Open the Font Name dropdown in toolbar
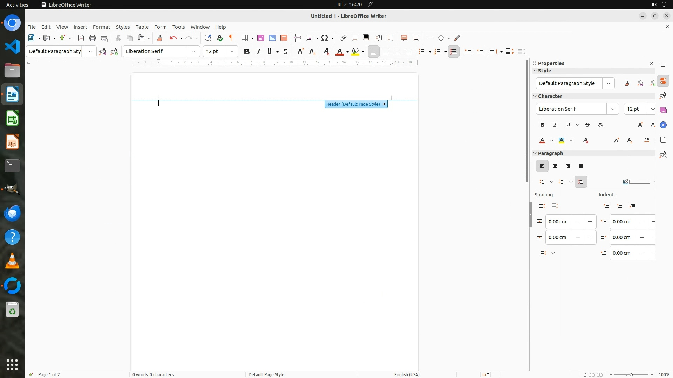Screen dimensions: 673x378 coord(194,51)
